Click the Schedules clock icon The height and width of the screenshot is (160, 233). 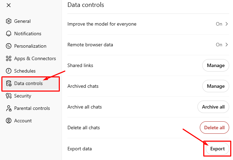click(x=9, y=71)
